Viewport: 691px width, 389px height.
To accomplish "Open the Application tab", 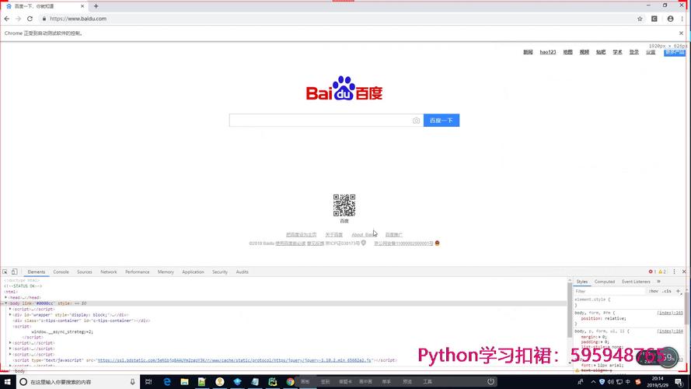I will click(193, 272).
